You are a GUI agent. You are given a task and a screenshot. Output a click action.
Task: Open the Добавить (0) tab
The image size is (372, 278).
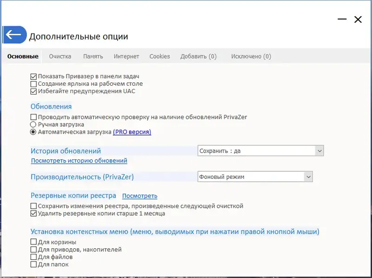(199, 56)
